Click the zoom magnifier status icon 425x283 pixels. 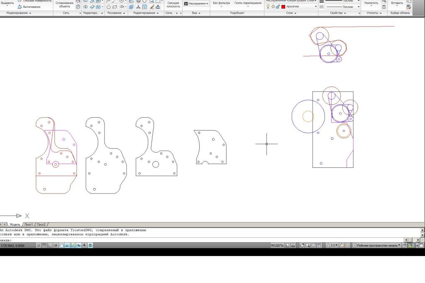pyautogui.click(x=308, y=245)
